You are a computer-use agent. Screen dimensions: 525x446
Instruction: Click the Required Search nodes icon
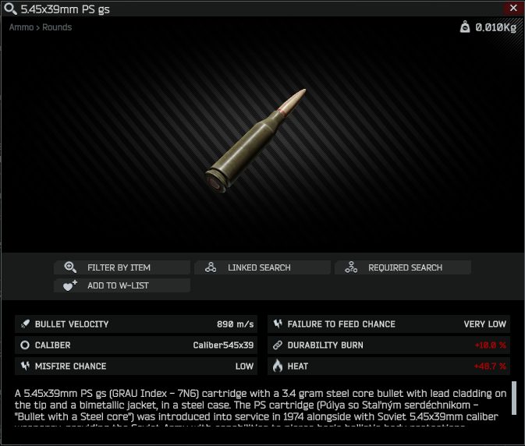351,267
